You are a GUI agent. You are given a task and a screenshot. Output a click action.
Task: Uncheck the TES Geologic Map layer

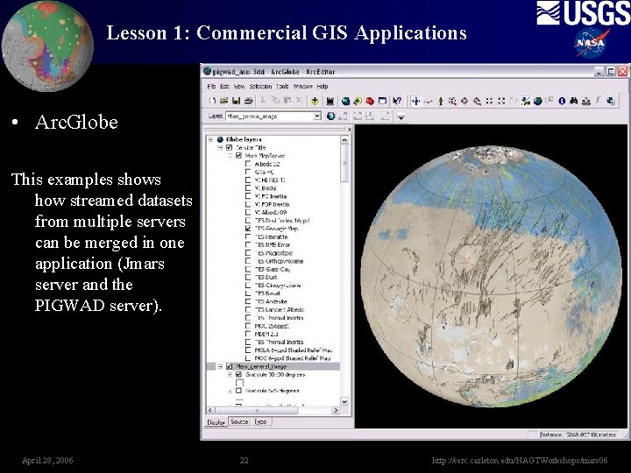coord(248,229)
